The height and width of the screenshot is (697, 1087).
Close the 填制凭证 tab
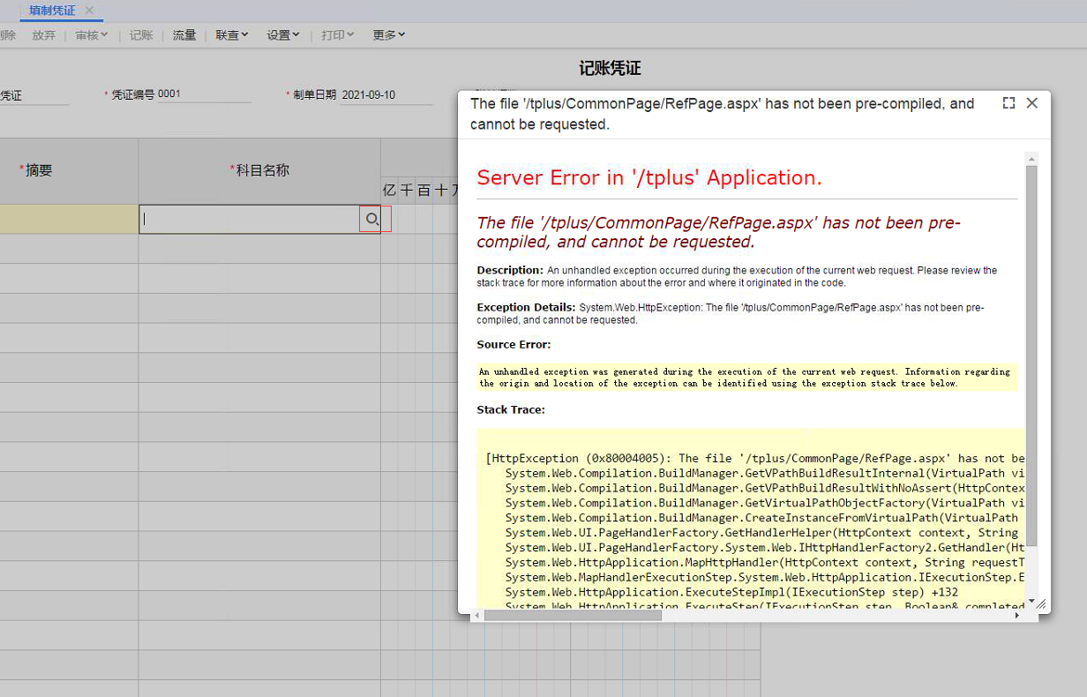pos(89,11)
